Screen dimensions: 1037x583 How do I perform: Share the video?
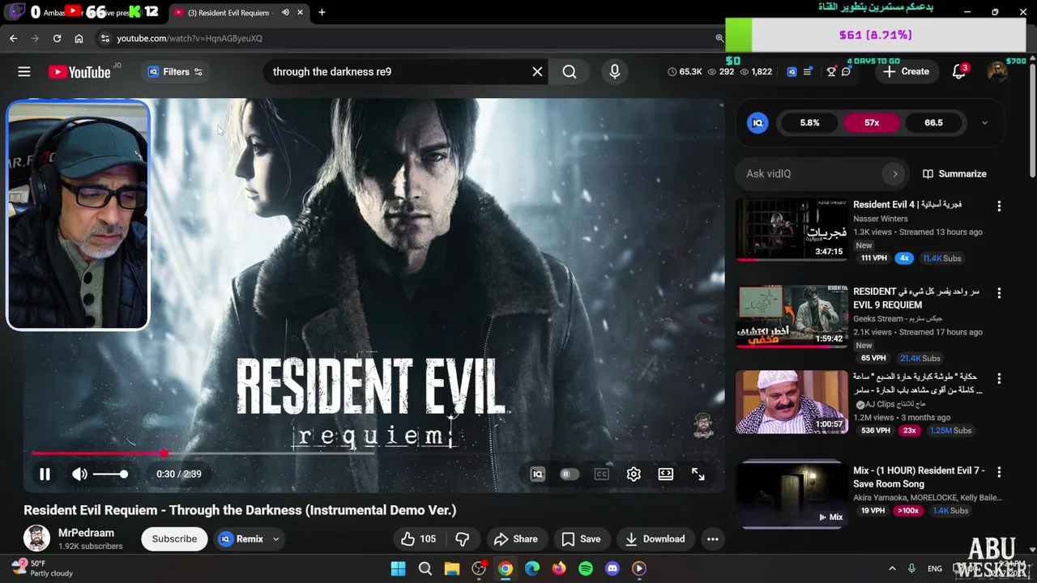pos(516,539)
